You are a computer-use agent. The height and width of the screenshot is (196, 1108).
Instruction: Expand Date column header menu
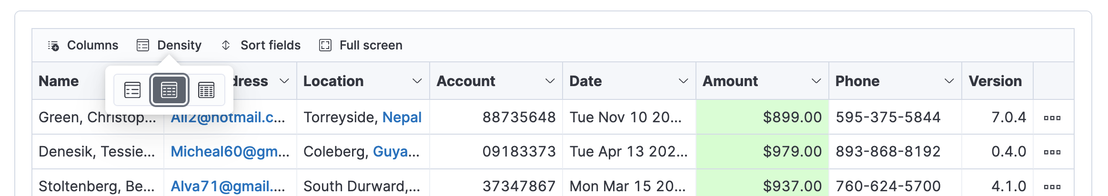tap(684, 81)
